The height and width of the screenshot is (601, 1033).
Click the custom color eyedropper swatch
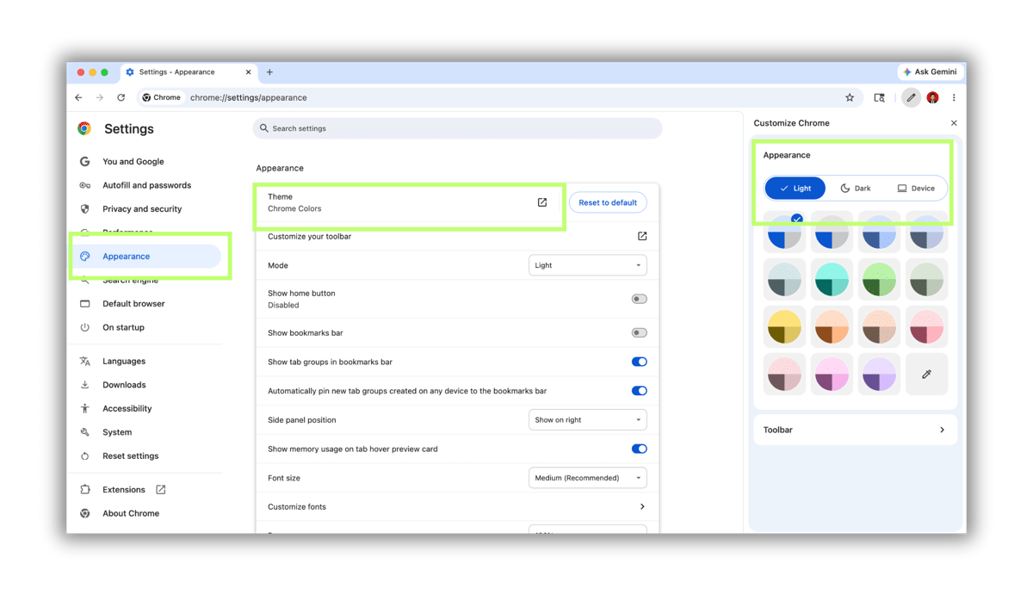(926, 375)
